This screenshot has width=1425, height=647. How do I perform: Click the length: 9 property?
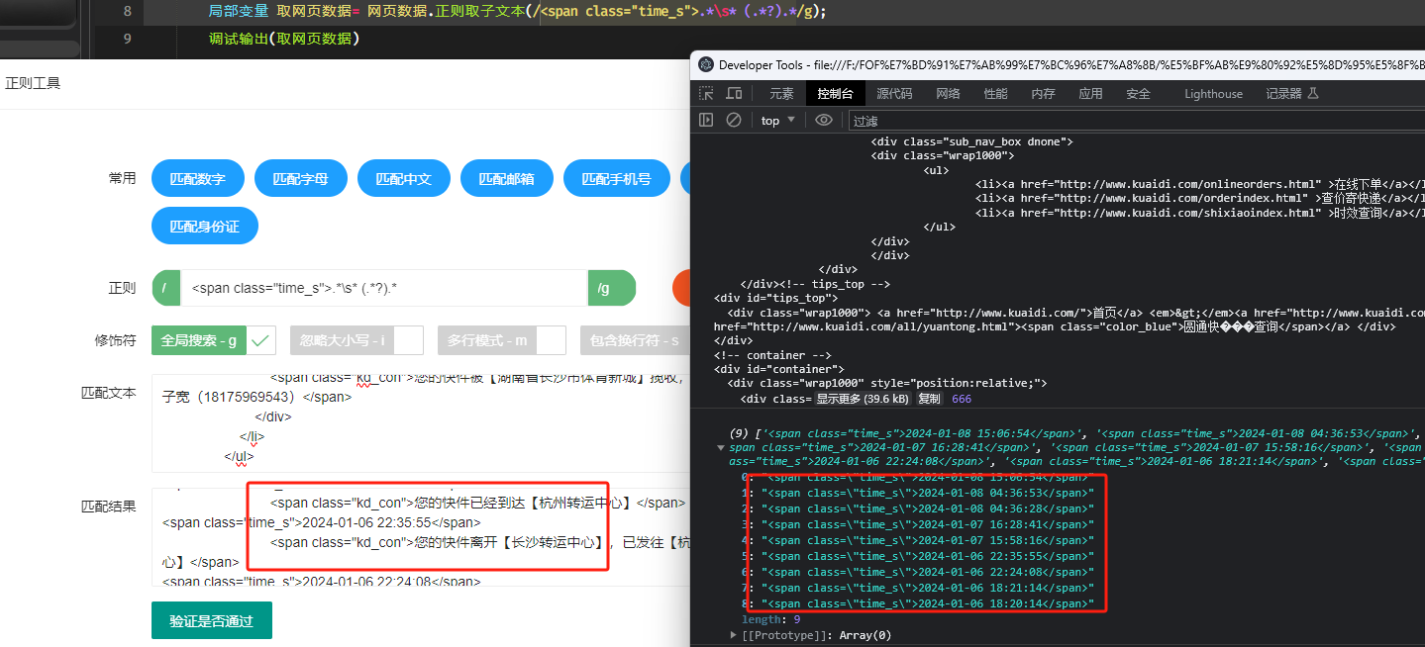[x=770, y=619]
